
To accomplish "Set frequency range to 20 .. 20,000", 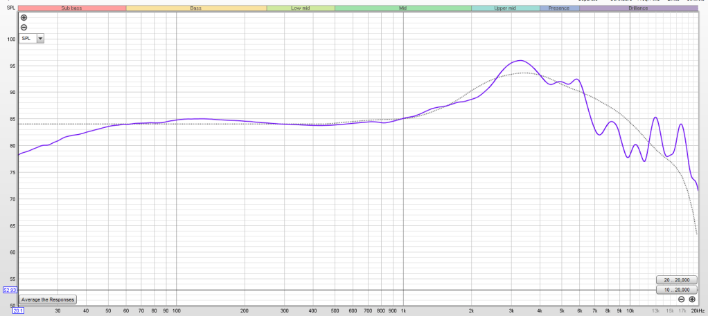I will [x=676, y=279].
